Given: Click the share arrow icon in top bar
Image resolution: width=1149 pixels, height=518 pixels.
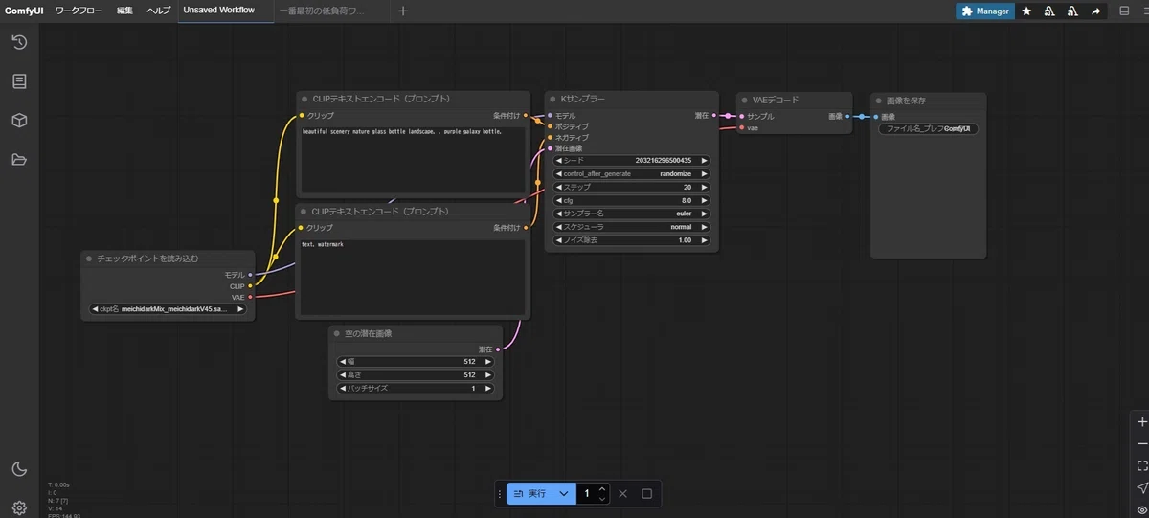Looking at the screenshot, I should click(1095, 11).
